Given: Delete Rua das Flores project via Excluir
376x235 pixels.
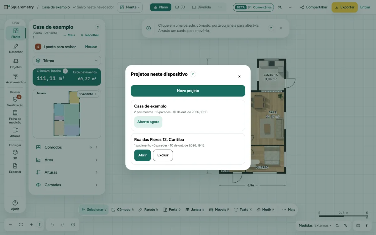Looking at the screenshot, I should click(163, 155).
